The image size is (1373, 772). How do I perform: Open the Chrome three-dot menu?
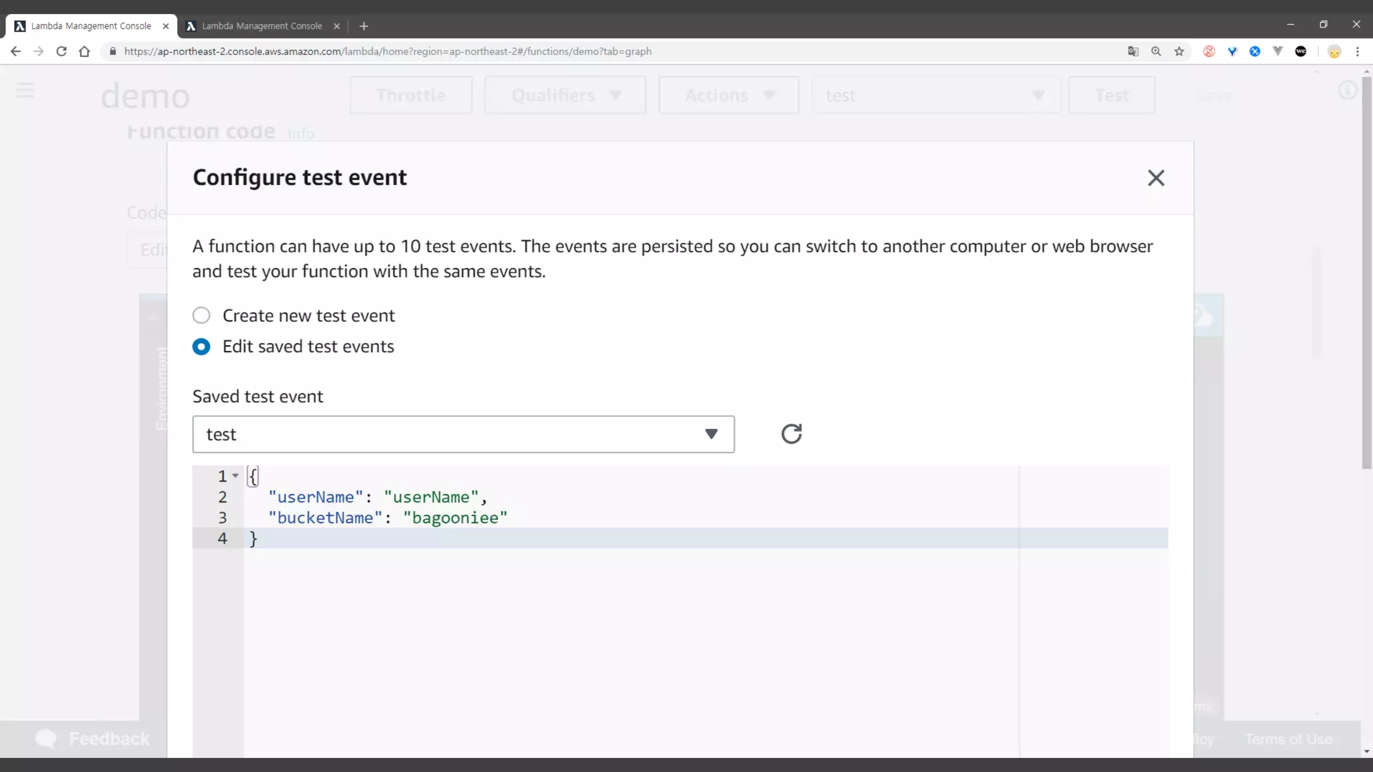coord(1358,52)
